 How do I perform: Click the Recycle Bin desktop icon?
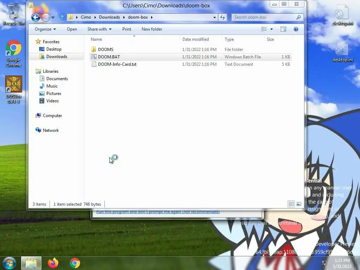coord(14,14)
